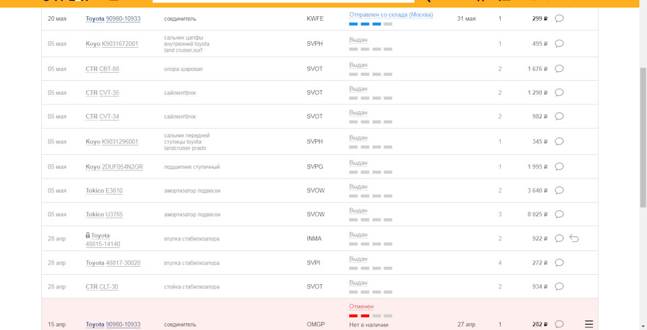This screenshot has width=647, height=330.
Task: Open comment icon for CTR CLT-30 row
Action: click(x=559, y=287)
